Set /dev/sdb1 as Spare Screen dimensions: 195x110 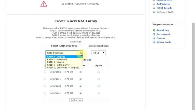(99, 72)
